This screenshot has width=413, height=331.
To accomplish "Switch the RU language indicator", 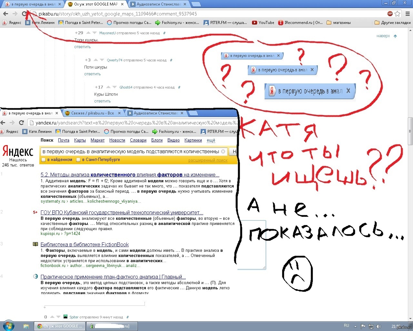I will coord(347,326).
